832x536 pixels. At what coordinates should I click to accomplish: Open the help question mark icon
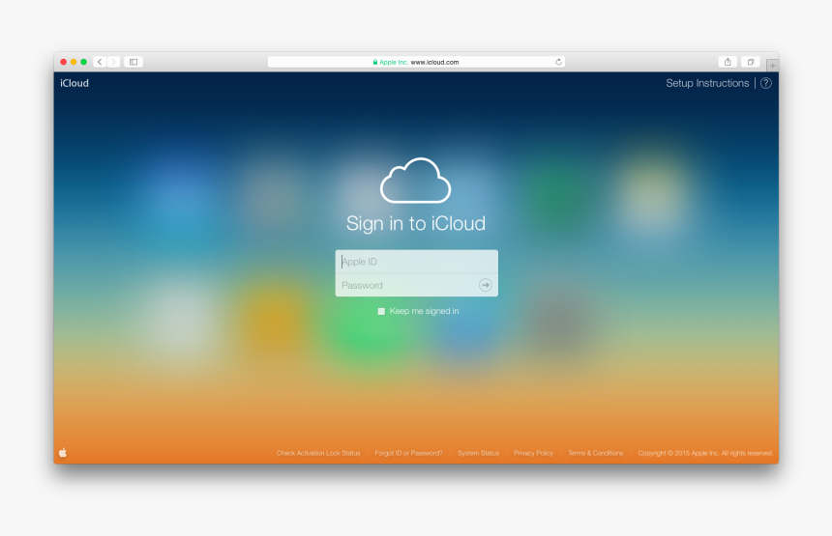(x=765, y=83)
